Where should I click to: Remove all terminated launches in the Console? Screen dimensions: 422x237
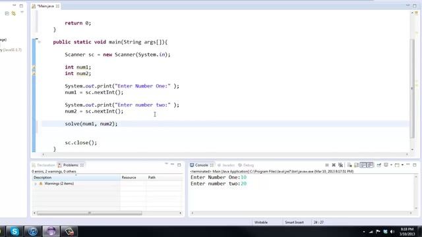click(340, 165)
